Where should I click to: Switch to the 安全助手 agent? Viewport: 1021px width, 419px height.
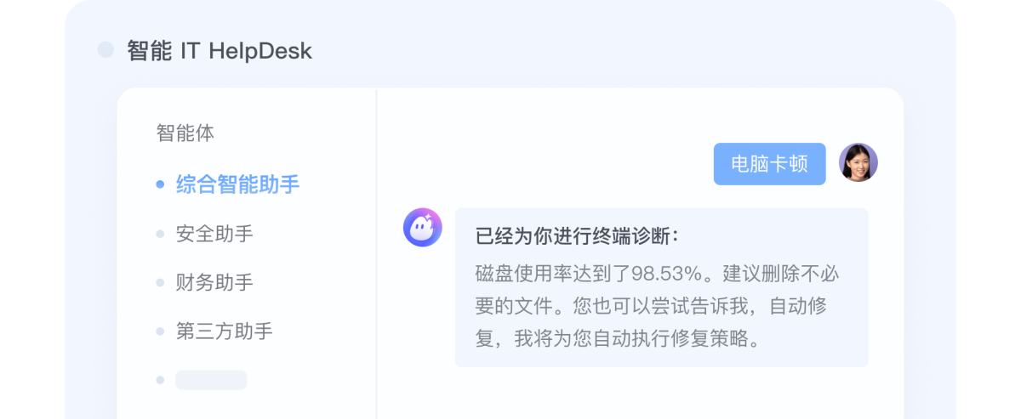tap(214, 234)
